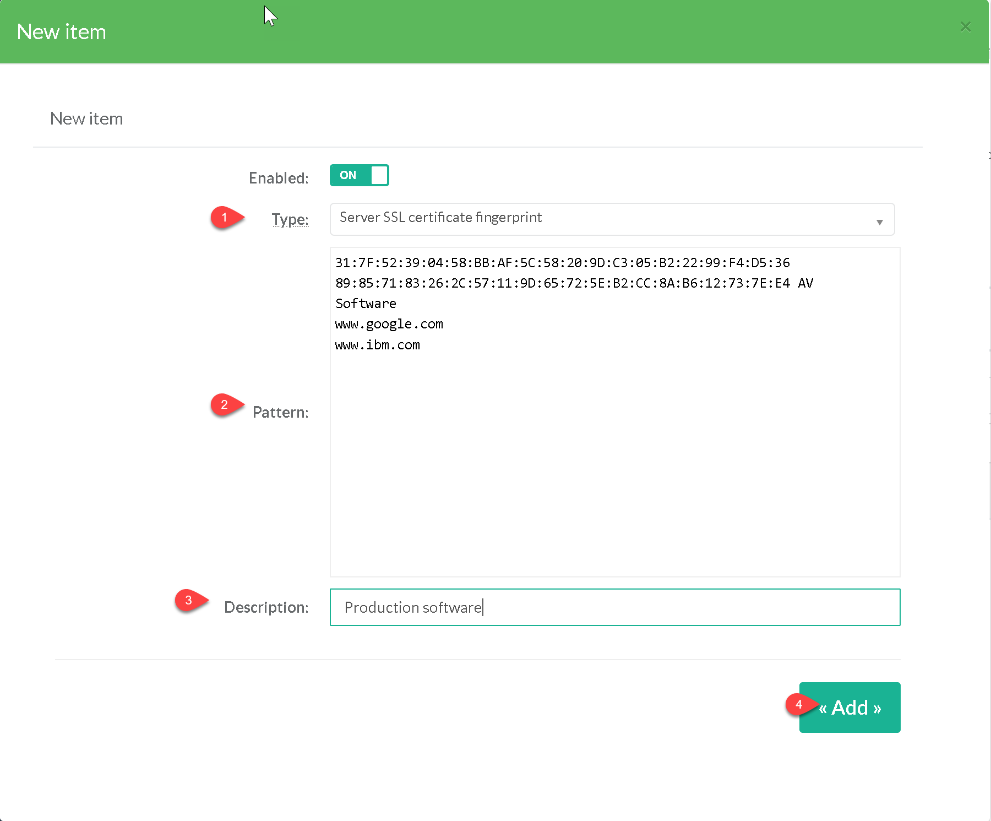The height and width of the screenshot is (821, 991).
Task: Place cursor in www.google.com line
Action: [x=389, y=324]
